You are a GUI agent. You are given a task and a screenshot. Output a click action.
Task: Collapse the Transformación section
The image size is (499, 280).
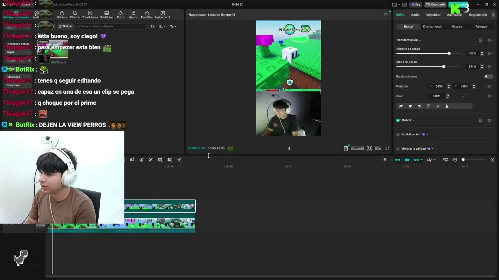tap(420, 40)
